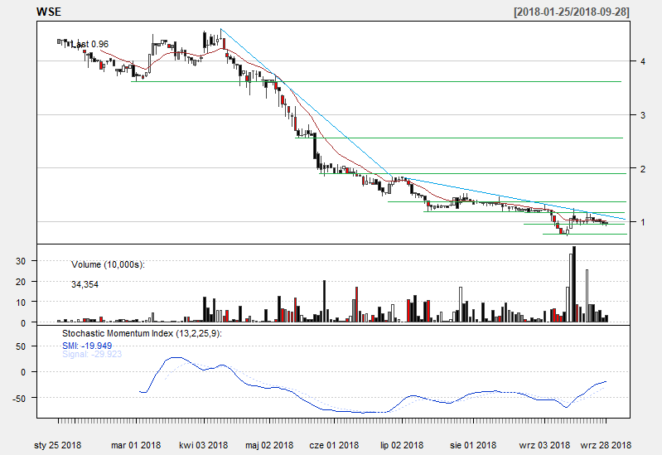The height and width of the screenshot is (455, 662).
Task: Click the mar 01 2018 date label
Action: point(136,445)
